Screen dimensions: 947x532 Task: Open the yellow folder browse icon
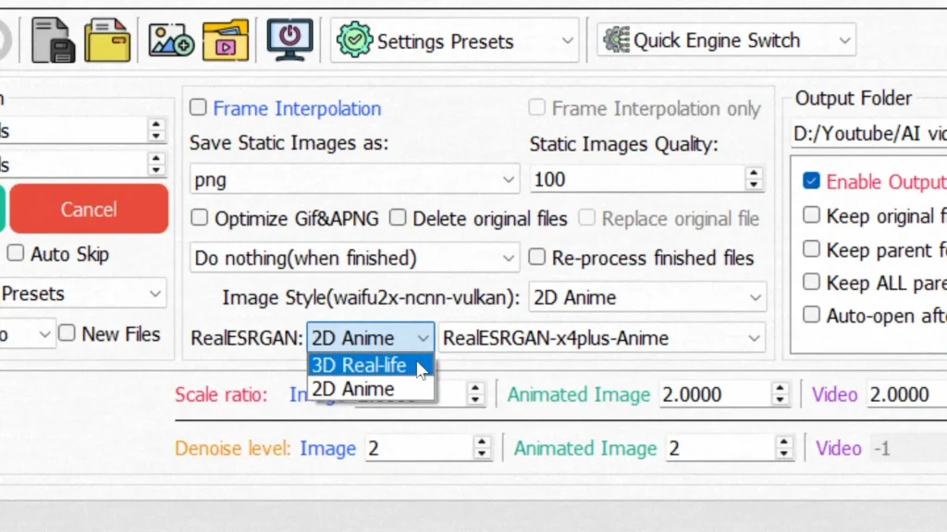click(107, 41)
